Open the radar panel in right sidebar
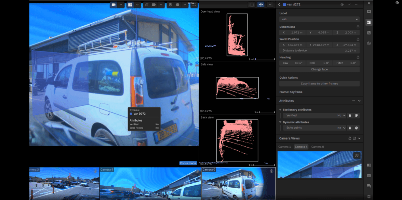 (369, 43)
